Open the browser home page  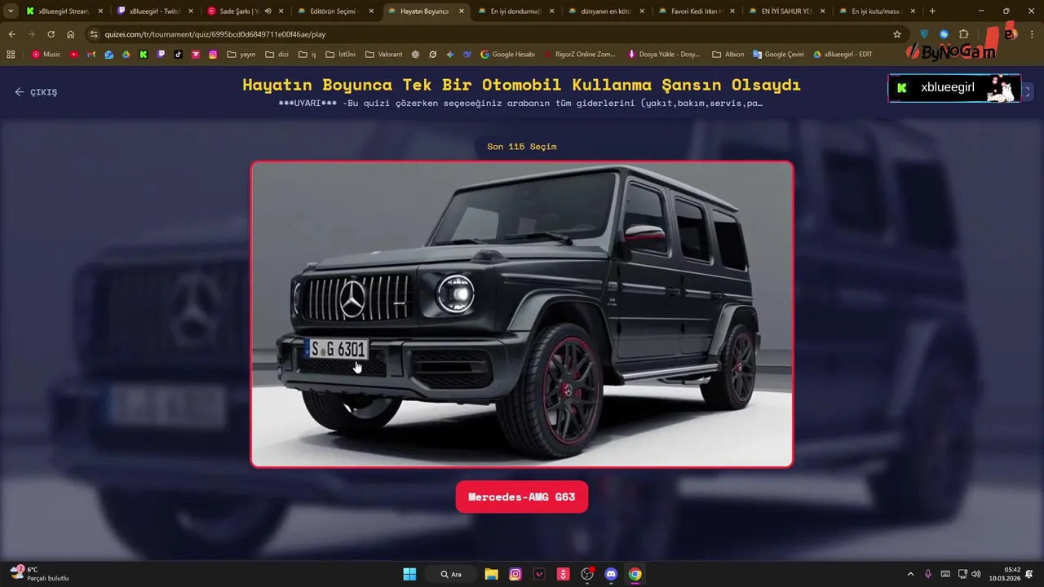71,34
